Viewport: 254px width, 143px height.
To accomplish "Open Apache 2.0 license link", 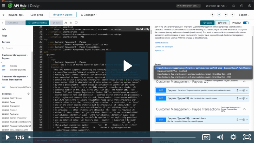I will (159, 51).
